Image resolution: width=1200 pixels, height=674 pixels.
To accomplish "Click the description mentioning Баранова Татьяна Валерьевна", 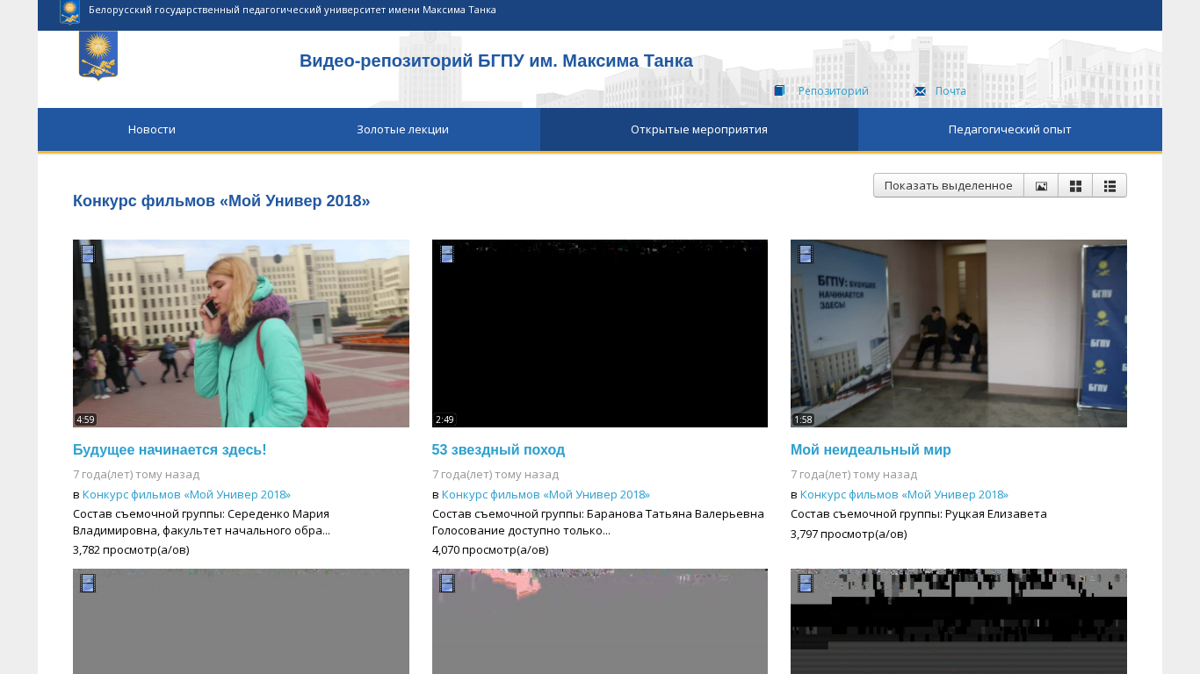I will pos(598,522).
